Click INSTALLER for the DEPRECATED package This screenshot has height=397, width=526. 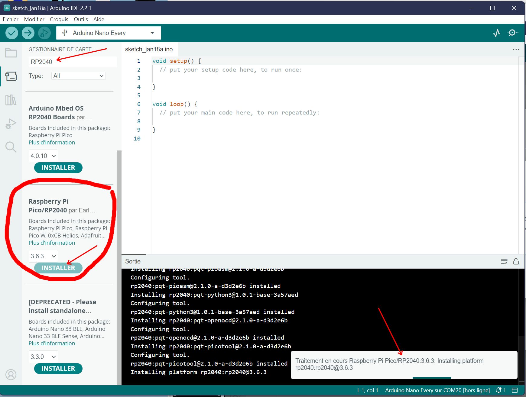click(58, 369)
